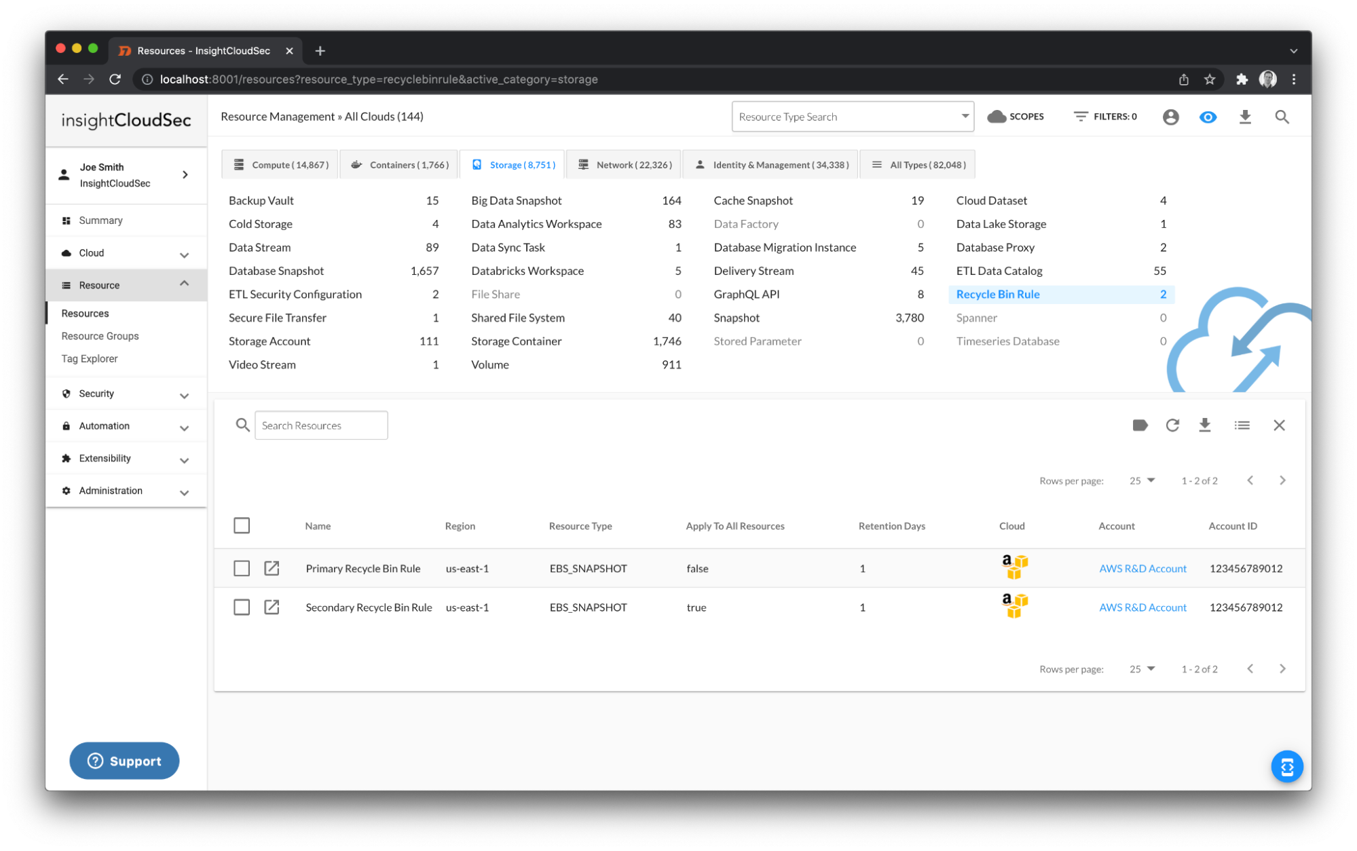This screenshot has height=851, width=1357.
Task: Close the resource results panel
Action: pyautogui.click(x=1279, y=425)
